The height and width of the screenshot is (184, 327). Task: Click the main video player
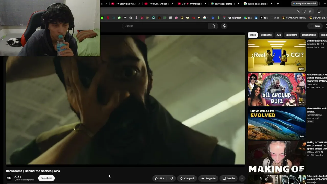pyautogui.click(x=125, y=100)
